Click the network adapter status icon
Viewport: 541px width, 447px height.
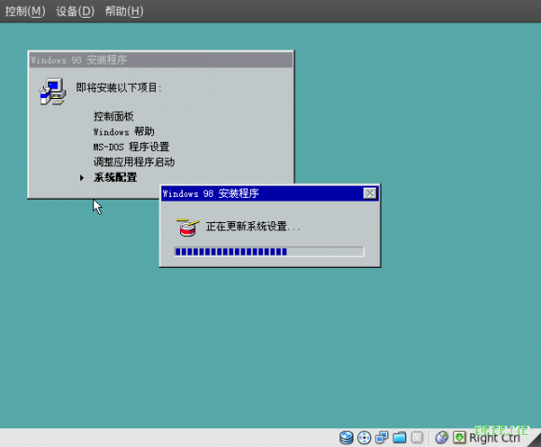[381, 438]
